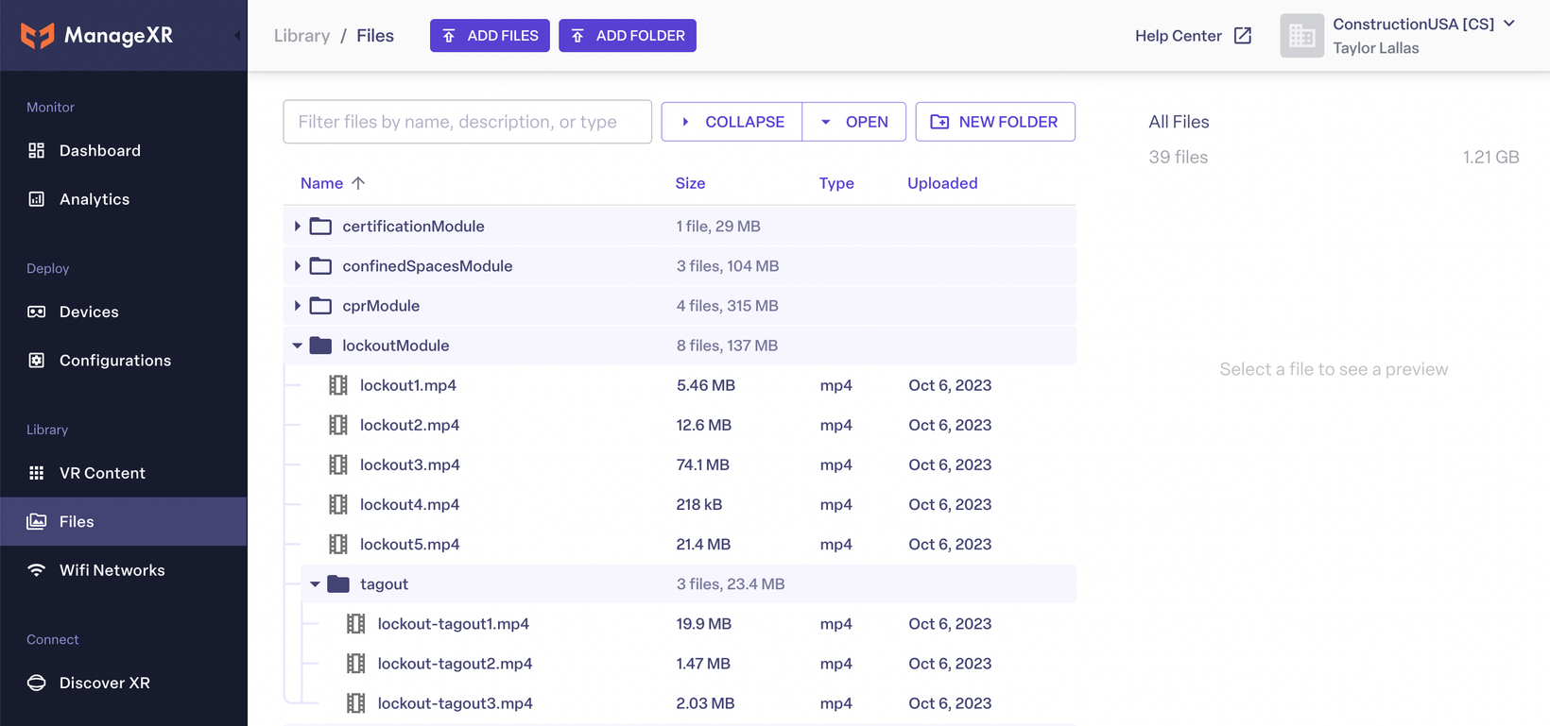This screenshot has width=1550, height=726.
Task: Click the NEW FOLDER button
Action: 995,122
